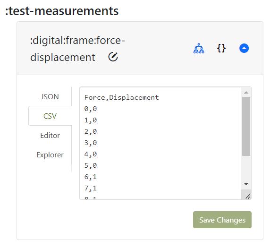Select the CSV tab
The height and width of the screenshot is (249, 270).
click(x=50, y=116)
